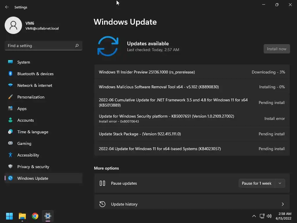Click the back arrow in Settings header

click(x=7, y=7)
